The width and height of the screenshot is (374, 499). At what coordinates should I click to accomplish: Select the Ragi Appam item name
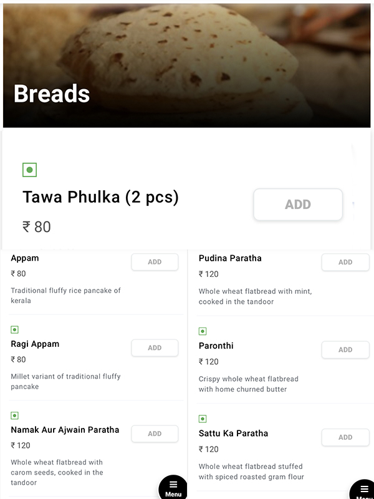pos(35,344)
